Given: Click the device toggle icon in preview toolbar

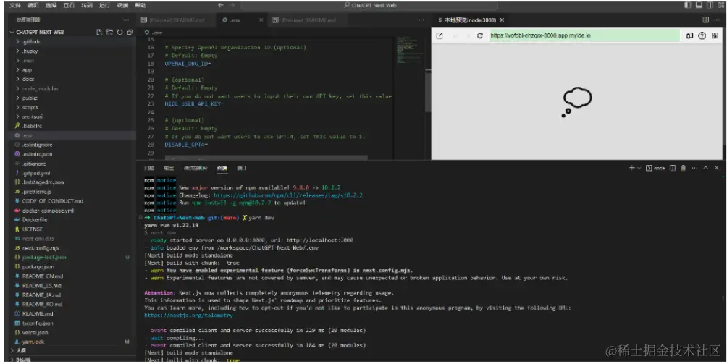Looking at the screenshot, I should [x=689, y=35].
